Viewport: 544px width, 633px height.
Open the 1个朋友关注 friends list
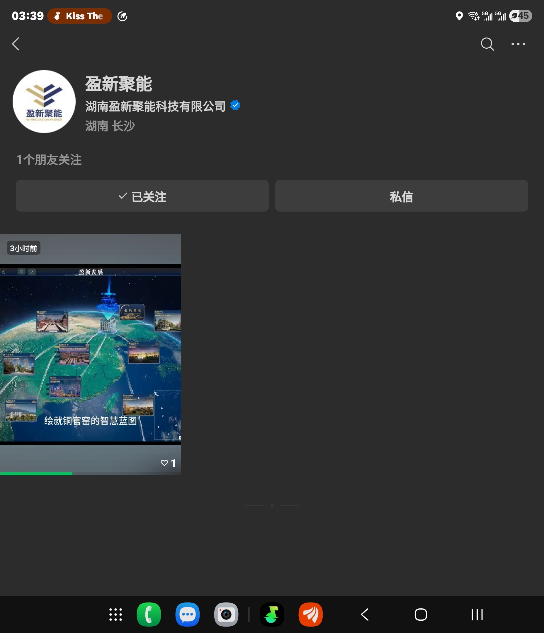click(x=49, y=160)
